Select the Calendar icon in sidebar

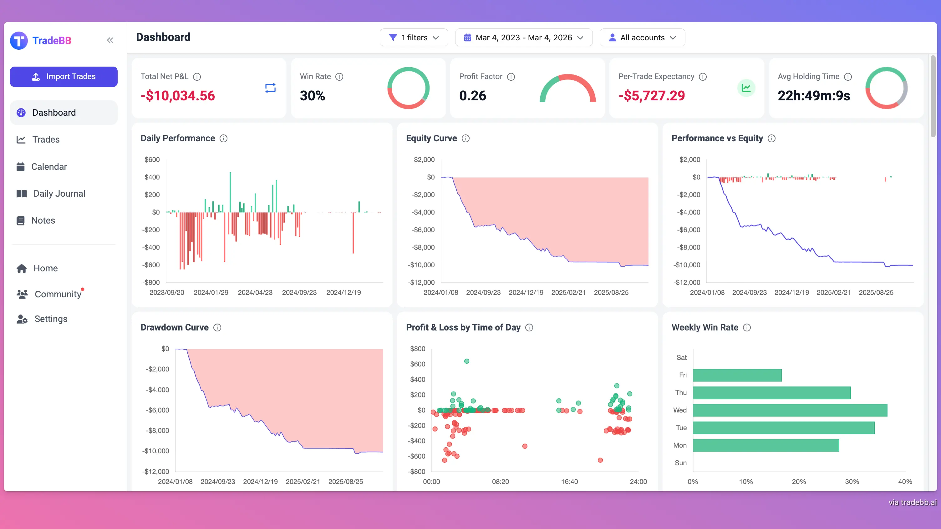click(x=21, y=166)
